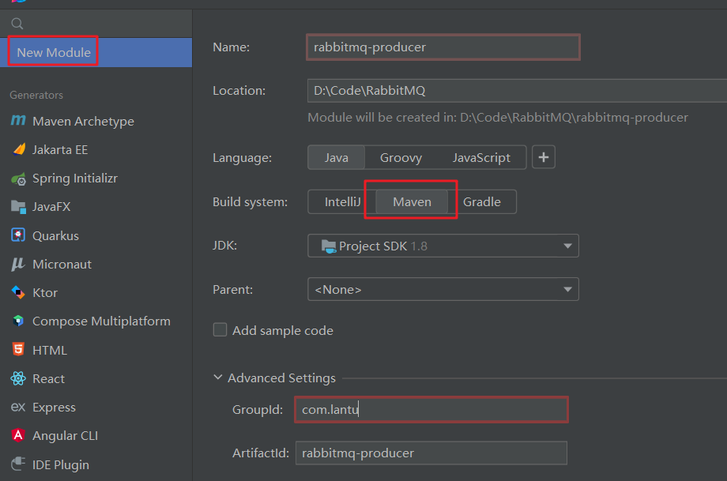Viewport: 727px width, 481px height.
Task: Select JavaScript language
Action: pos(481,157)
